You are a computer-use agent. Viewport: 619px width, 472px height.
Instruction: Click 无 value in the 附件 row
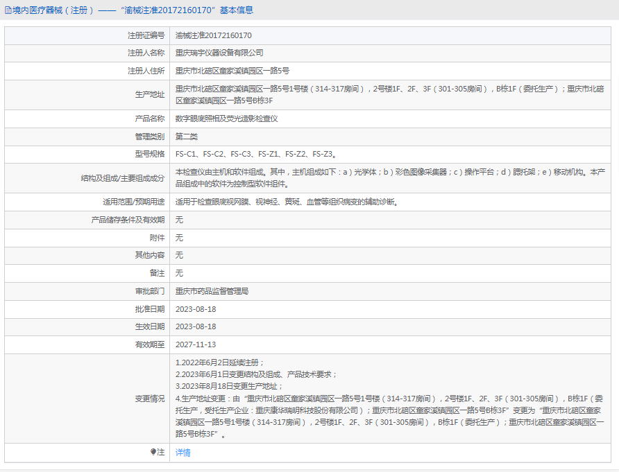point(179,238)
